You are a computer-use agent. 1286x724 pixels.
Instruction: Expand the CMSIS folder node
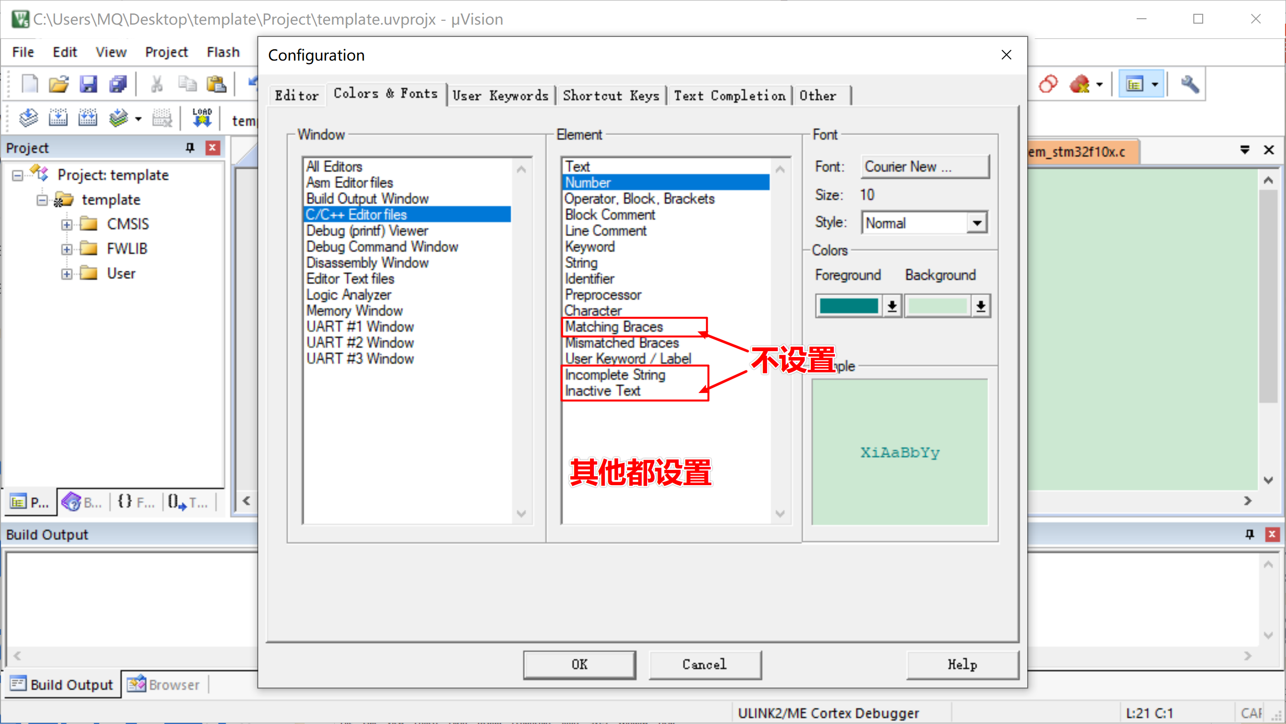[67, 225]
